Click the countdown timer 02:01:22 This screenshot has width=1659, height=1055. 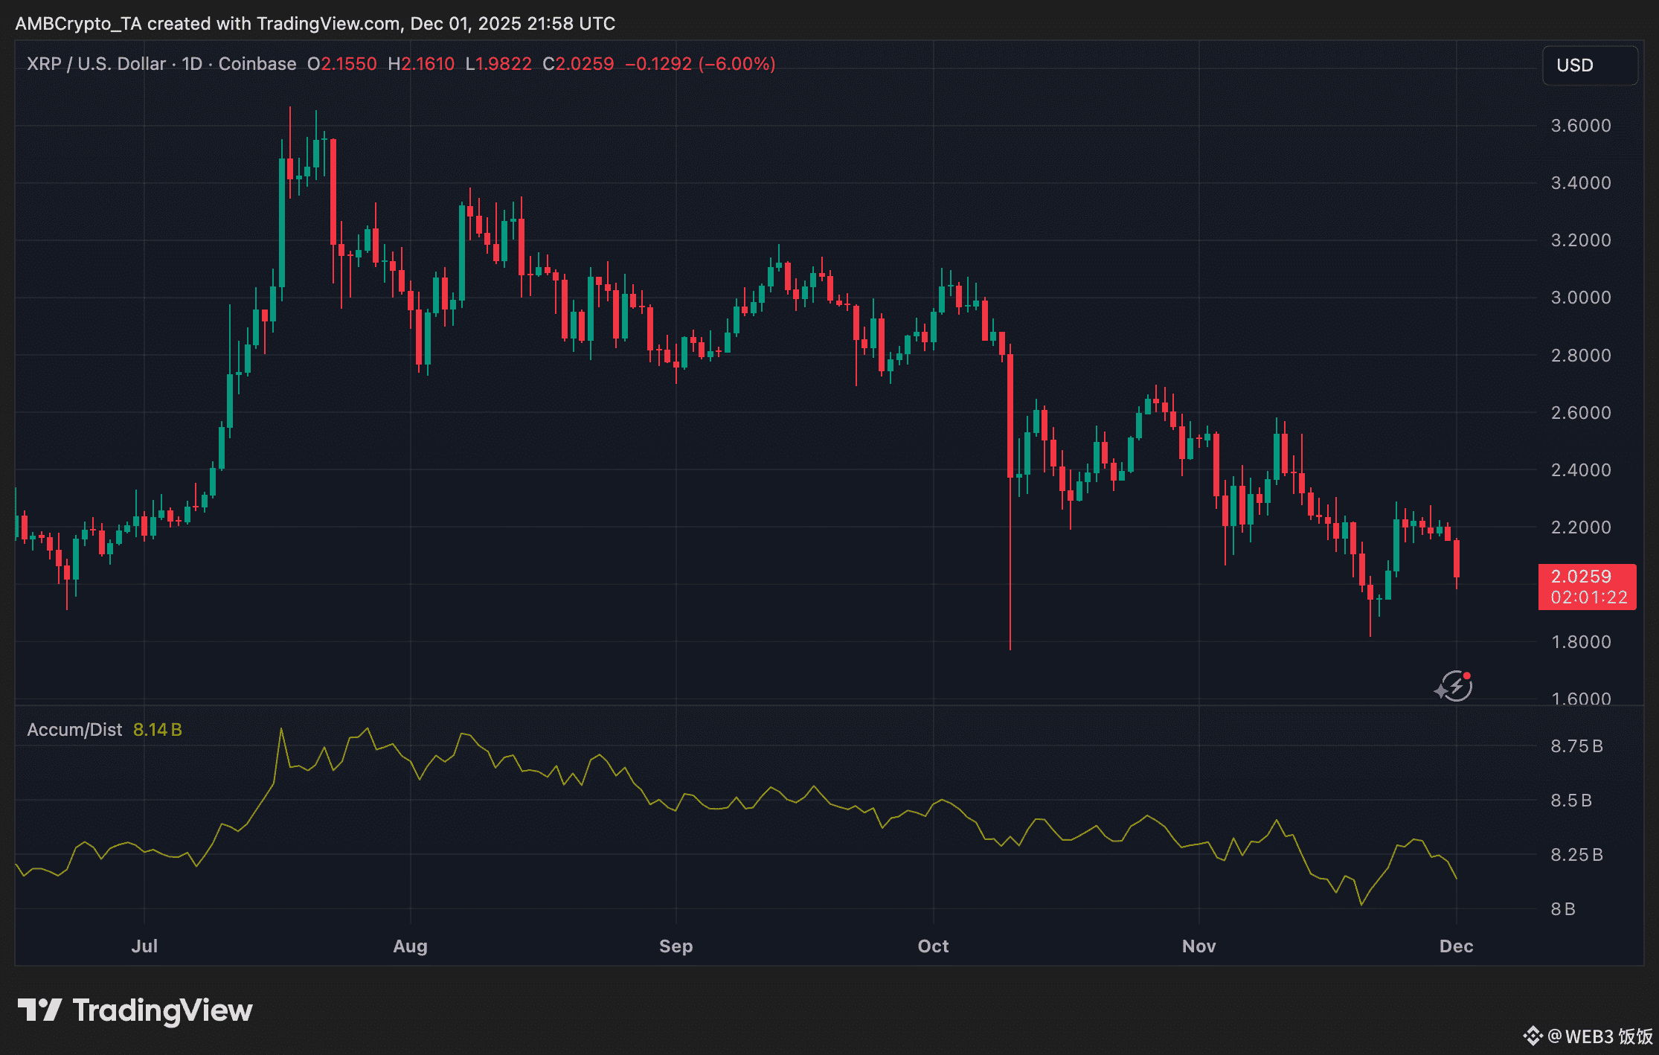pos(1588,596)
